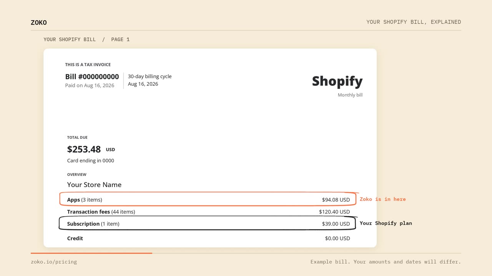Click the orange progress bar in footer
492x276 pixels.
(91, 253)
